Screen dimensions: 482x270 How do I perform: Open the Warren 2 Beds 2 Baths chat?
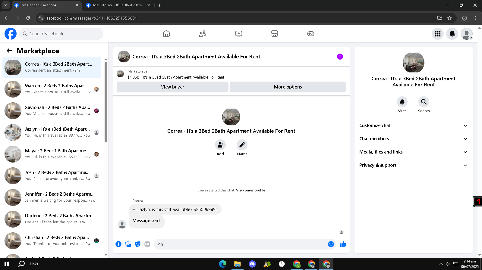52,89
